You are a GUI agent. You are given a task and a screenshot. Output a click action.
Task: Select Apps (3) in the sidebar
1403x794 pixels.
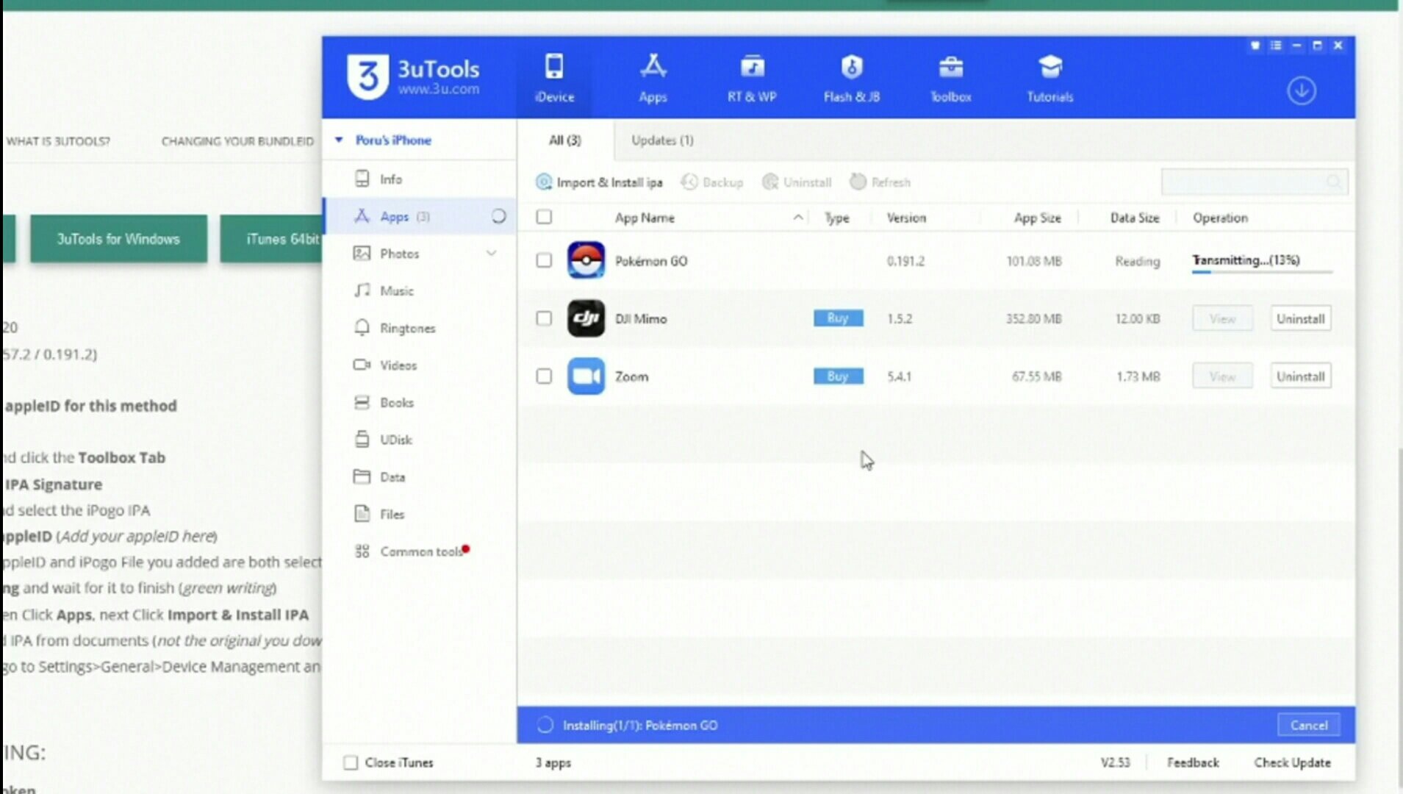[420, 216]
